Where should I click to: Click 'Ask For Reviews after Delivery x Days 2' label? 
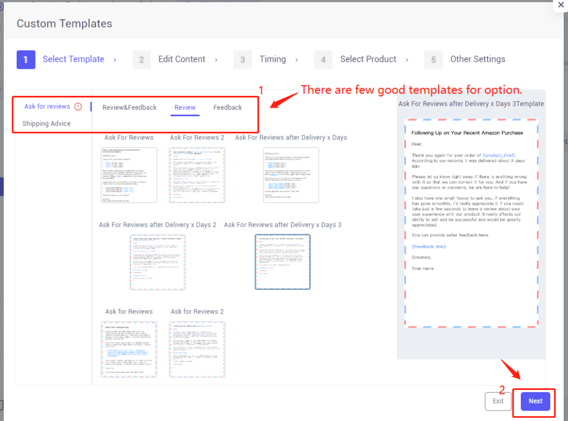(x=158, y=224)
